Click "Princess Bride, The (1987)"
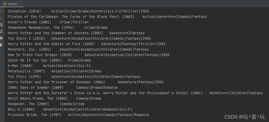Screen dimensions: 269x122 point(35,115)
